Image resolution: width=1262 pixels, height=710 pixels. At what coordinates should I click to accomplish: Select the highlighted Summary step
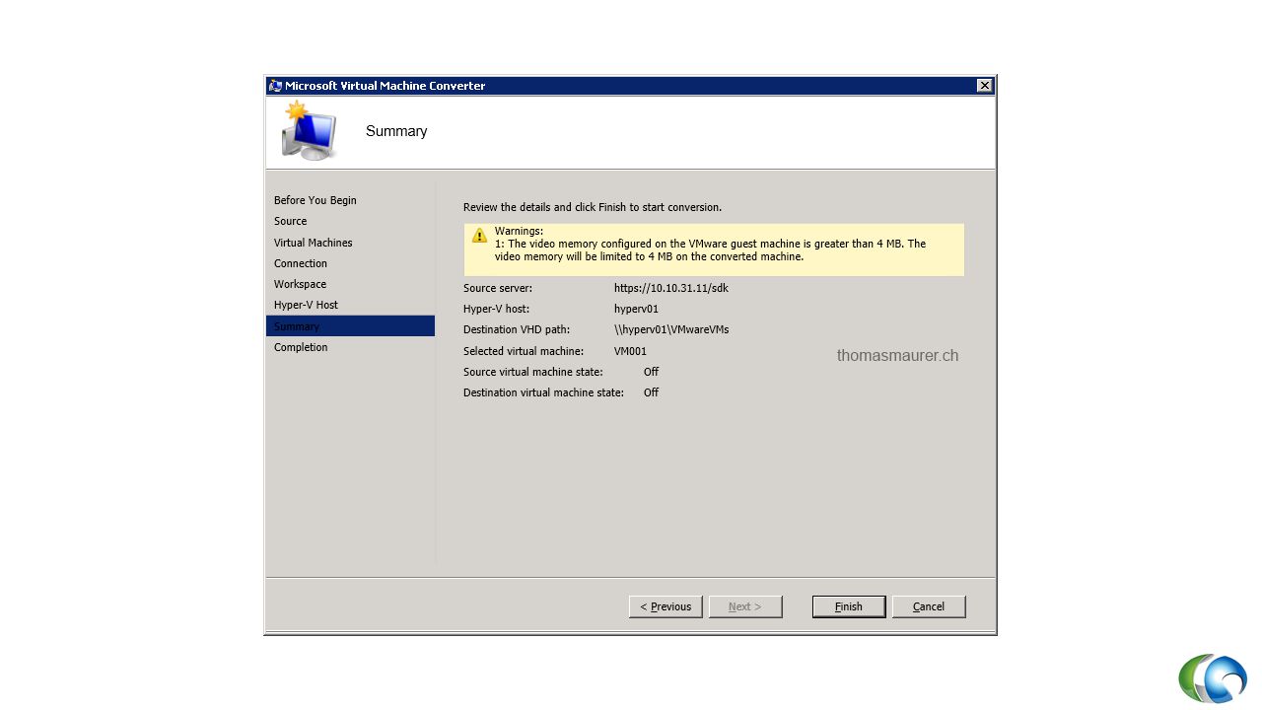click(350, 326)
